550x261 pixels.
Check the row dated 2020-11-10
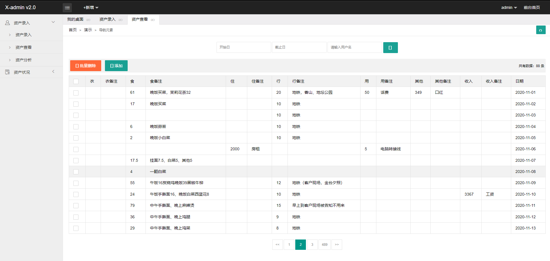pos(76,194)
